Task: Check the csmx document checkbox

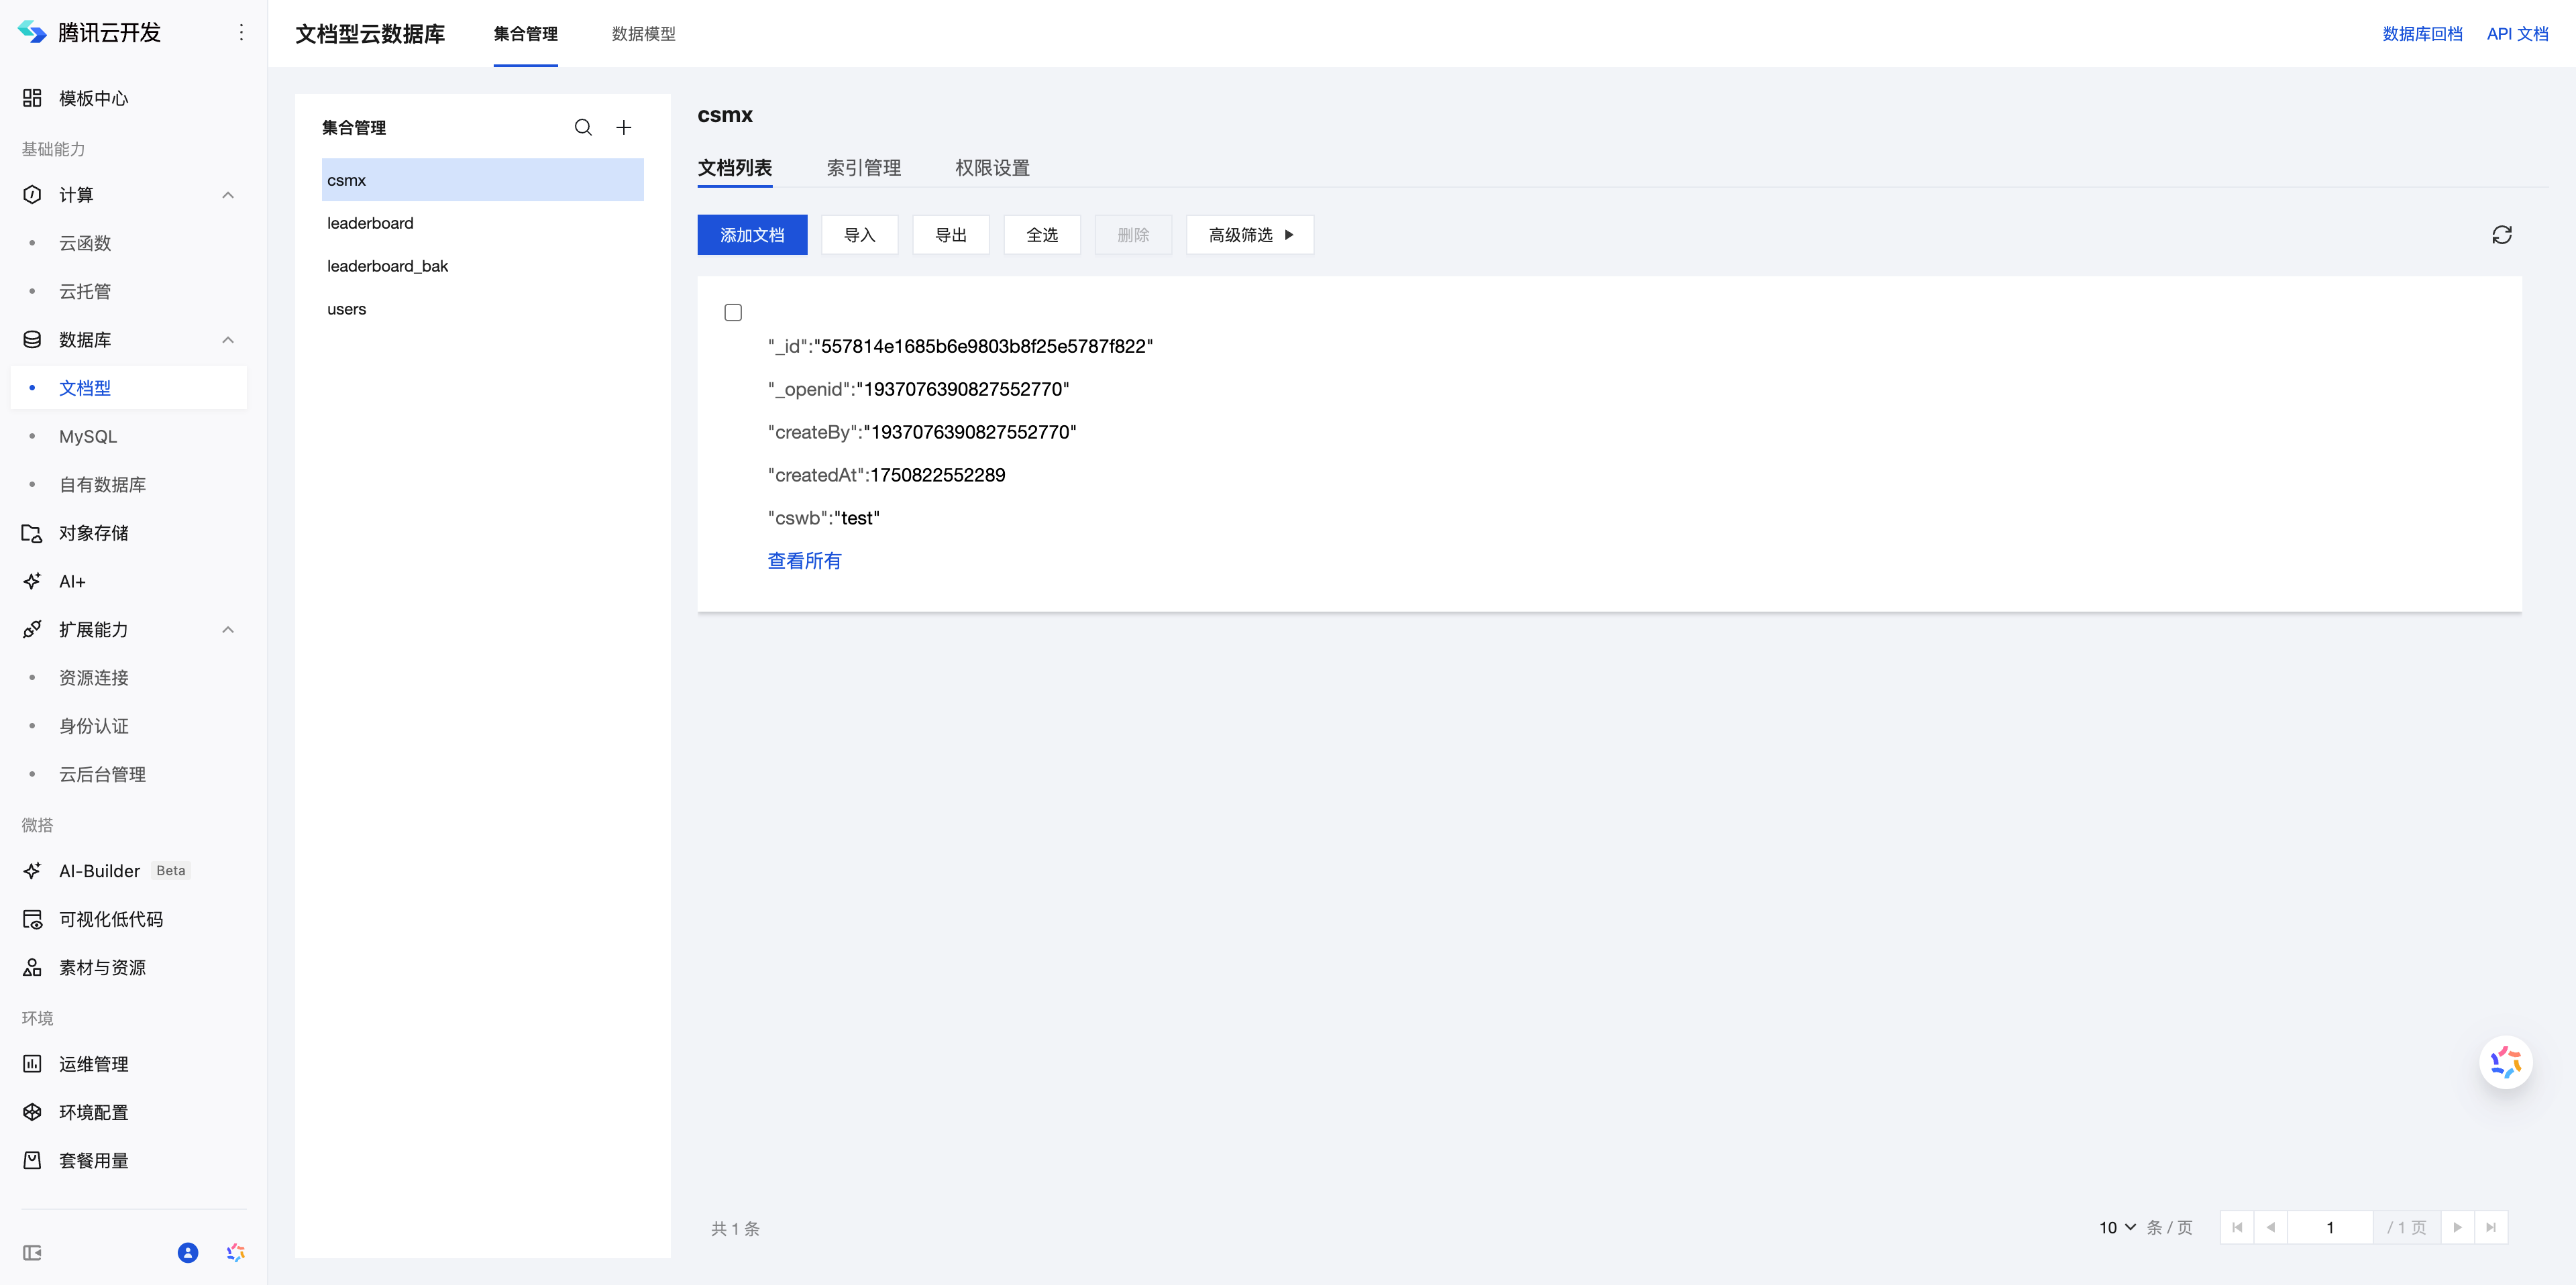Action: click(x=733, y=312)
